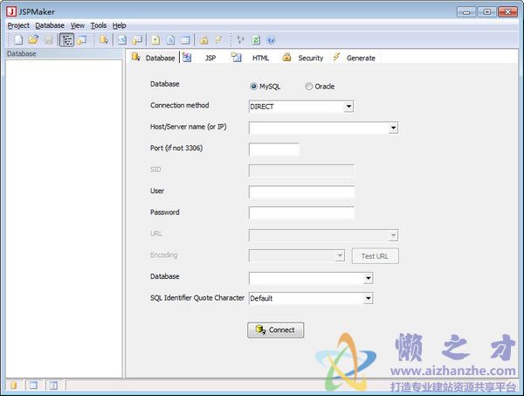
Task: Click the User input field
Action: (x=301, y=192)
